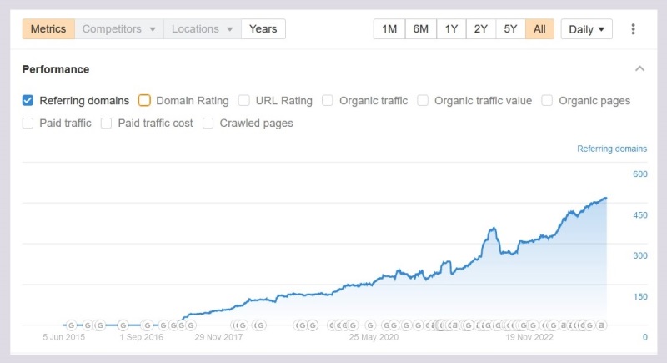Toggle the Organic pages checkbox

tap(548, 101)
